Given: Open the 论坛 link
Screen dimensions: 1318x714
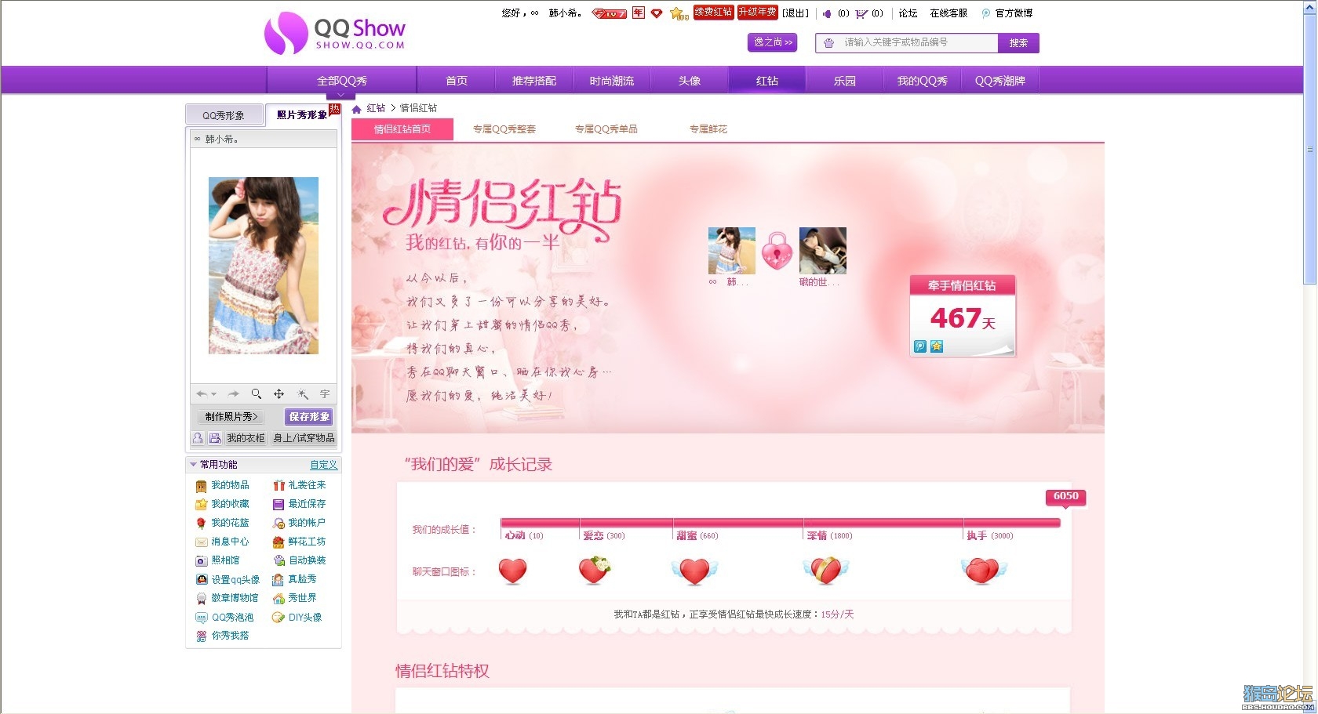Looking at the screenshot, I should coord(908,13).
